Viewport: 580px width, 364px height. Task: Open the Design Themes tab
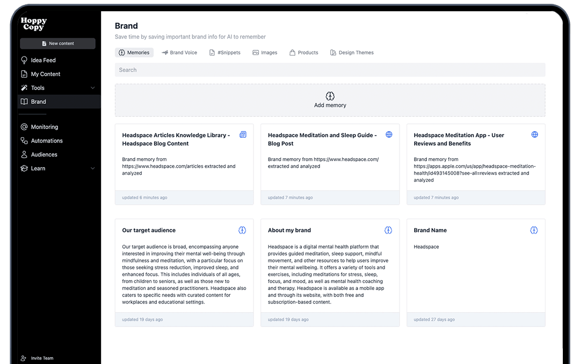tap(352, 53)
